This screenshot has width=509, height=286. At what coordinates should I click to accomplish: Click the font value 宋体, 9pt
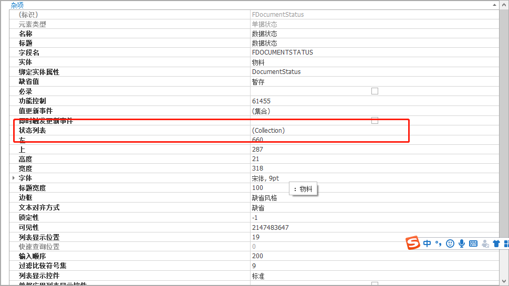[x=265, y=178]
